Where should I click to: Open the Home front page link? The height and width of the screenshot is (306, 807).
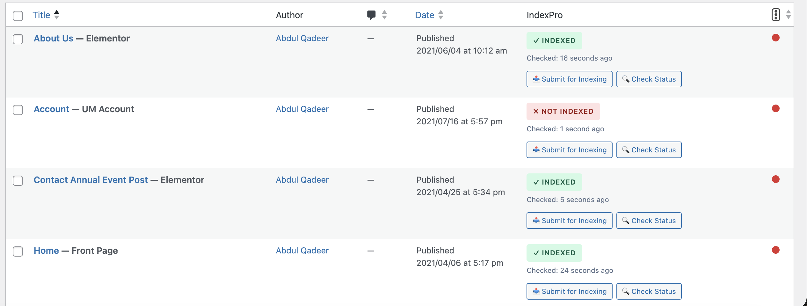click(46, 251)
